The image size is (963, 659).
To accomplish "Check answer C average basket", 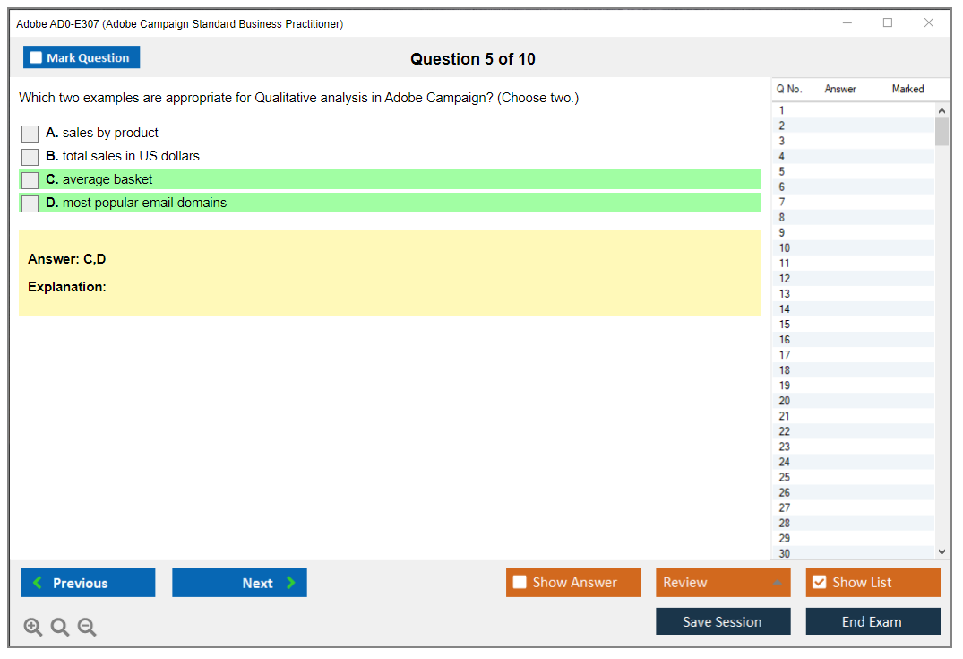I will [30, 180].
